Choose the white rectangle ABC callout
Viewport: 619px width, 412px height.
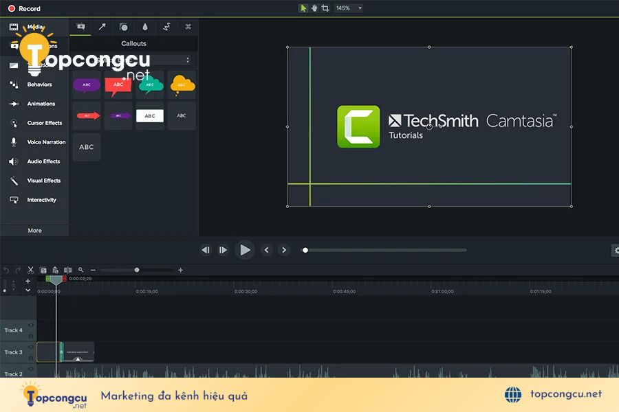point(150,116)
